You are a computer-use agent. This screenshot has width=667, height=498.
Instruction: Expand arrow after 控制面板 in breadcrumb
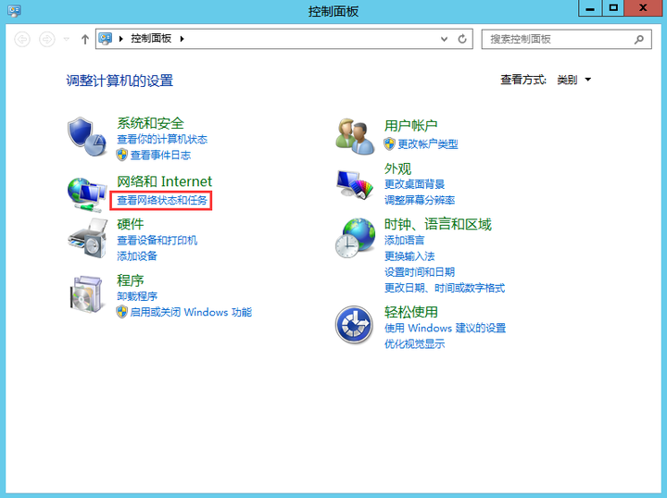point(182,39)
